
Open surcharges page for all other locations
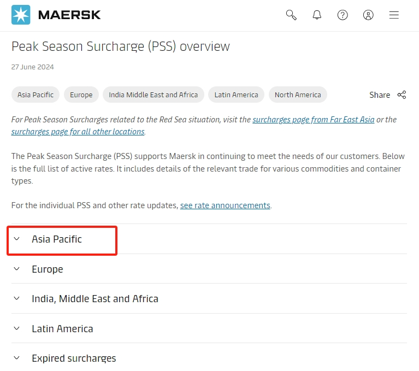coord(78,132)
